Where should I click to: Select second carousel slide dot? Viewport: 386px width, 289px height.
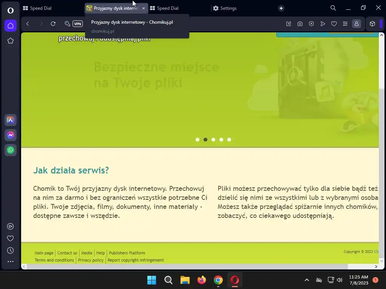pyautogui.click(x=205, y=140)
